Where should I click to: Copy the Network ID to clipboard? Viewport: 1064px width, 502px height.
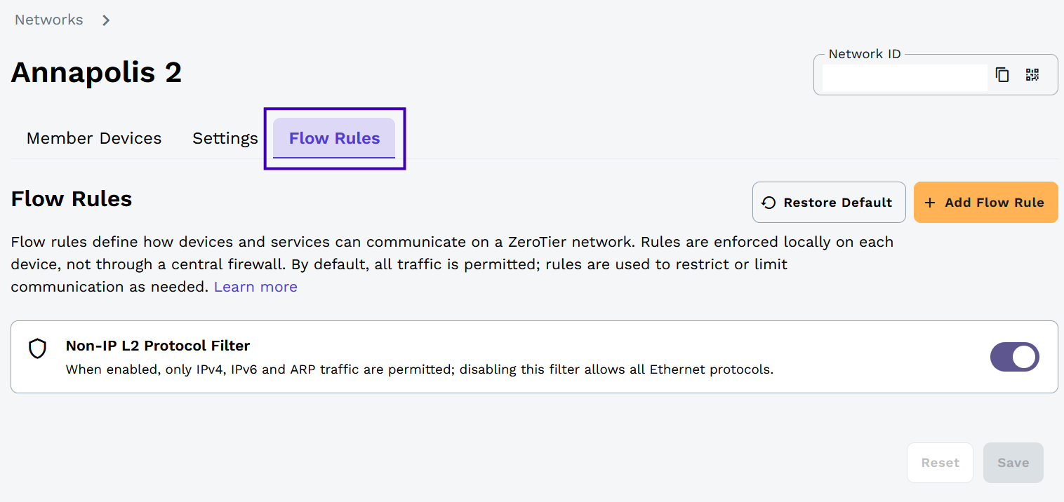pyautogui.click(x=1002, y=75)
